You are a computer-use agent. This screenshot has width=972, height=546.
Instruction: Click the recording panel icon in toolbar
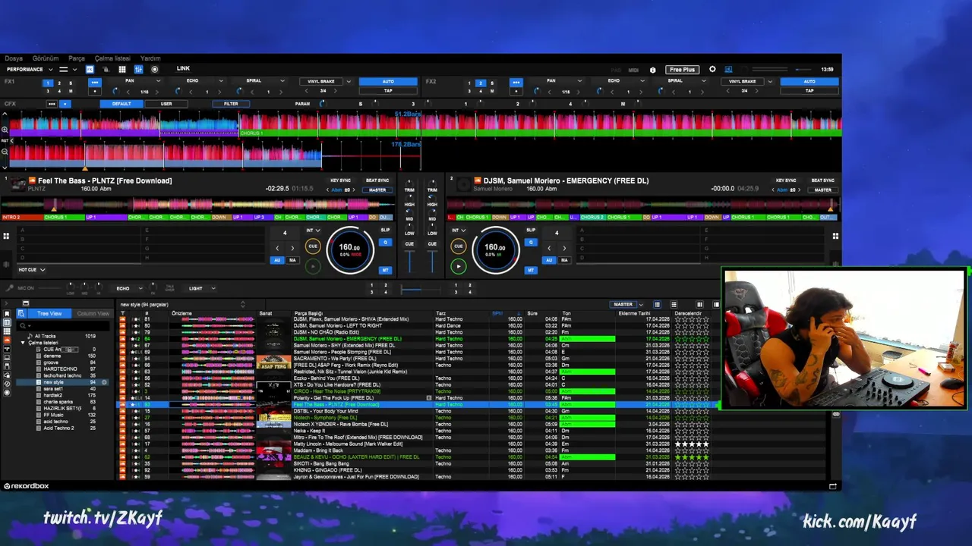pyautogui.click(x=155, y=69)
